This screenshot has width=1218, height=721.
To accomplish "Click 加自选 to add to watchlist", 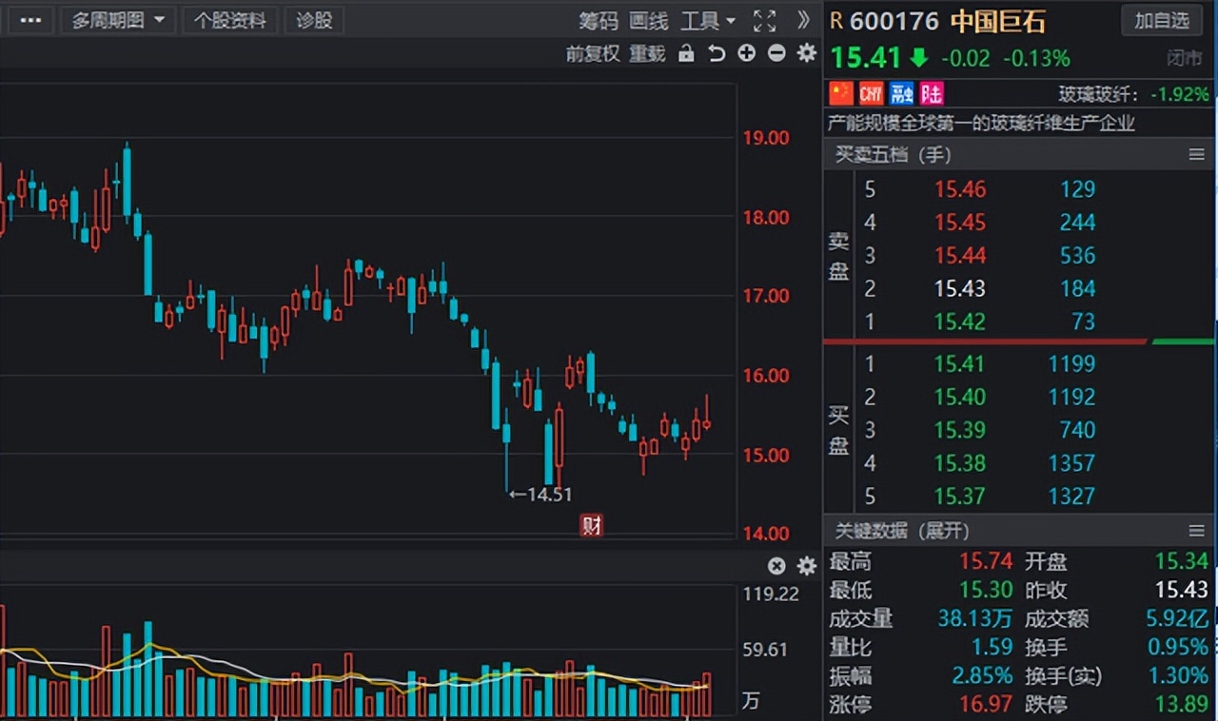I will coord(1162,21).
